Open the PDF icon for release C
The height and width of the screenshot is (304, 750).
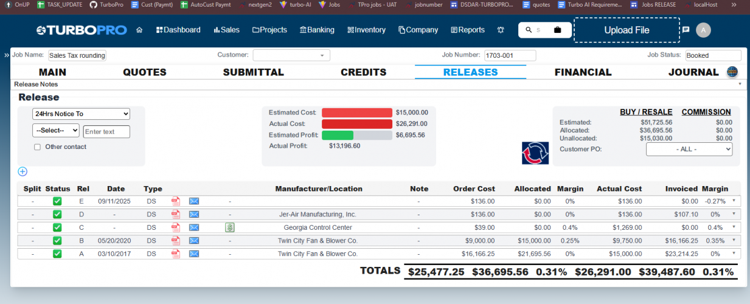pyautogui.click(x=176, y=227)
